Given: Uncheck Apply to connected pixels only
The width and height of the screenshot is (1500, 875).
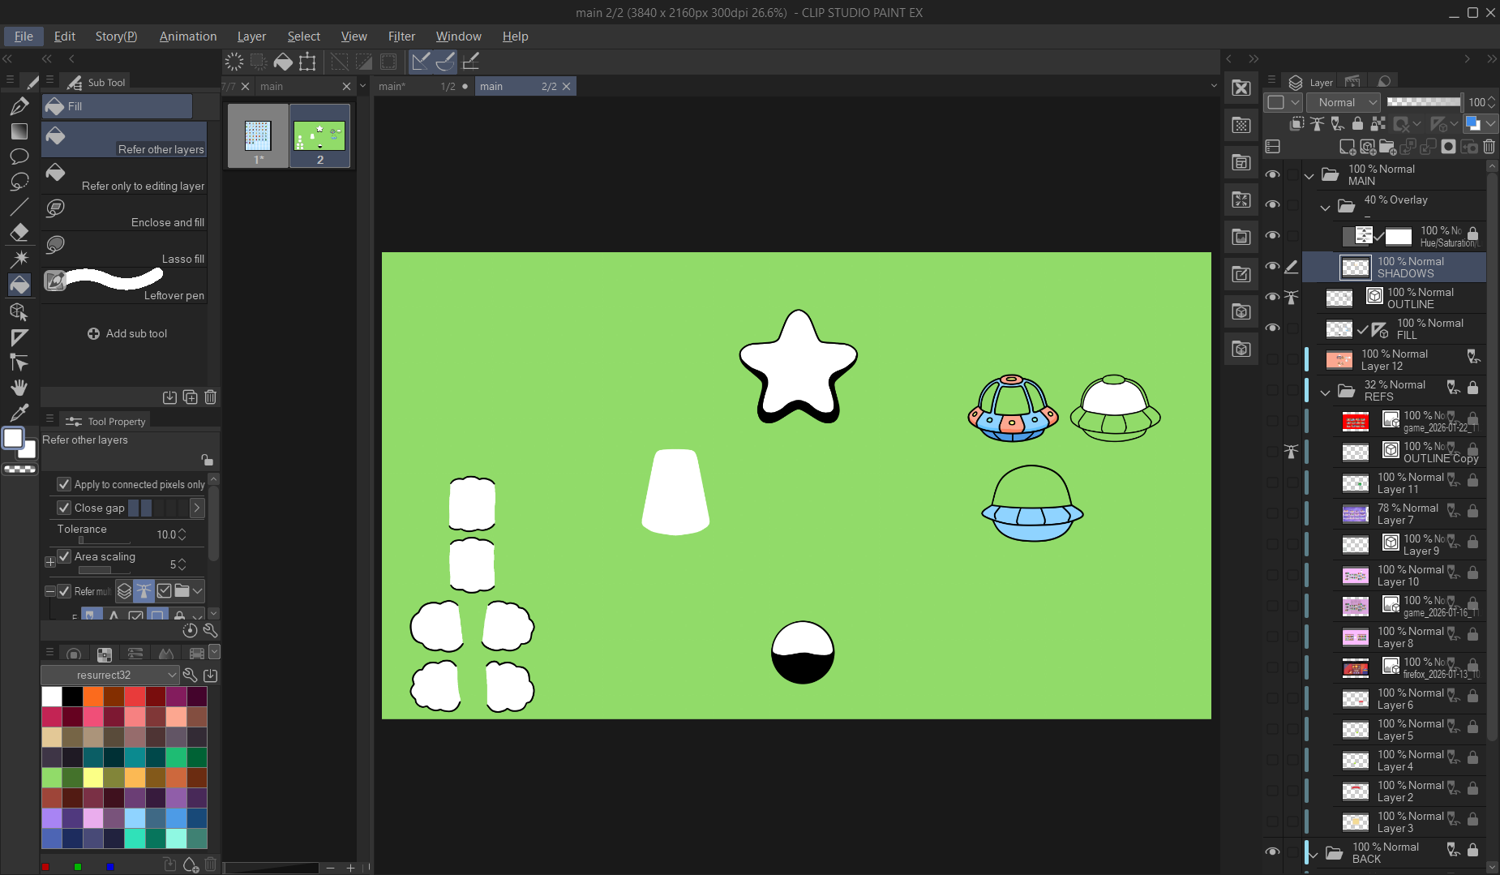Looking at the screenshot, I should click(x=64, y=484).
